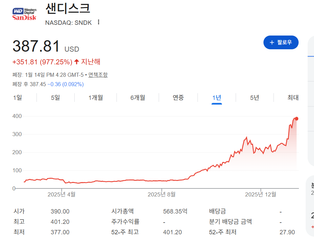Click the Western Digital SanDisk logo
This screenshot has width=314, height=241.
tap(24, 14)
